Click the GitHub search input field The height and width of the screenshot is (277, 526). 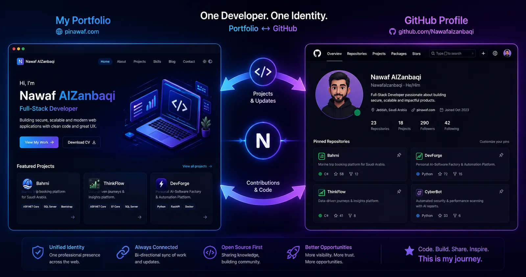point(452,53)
